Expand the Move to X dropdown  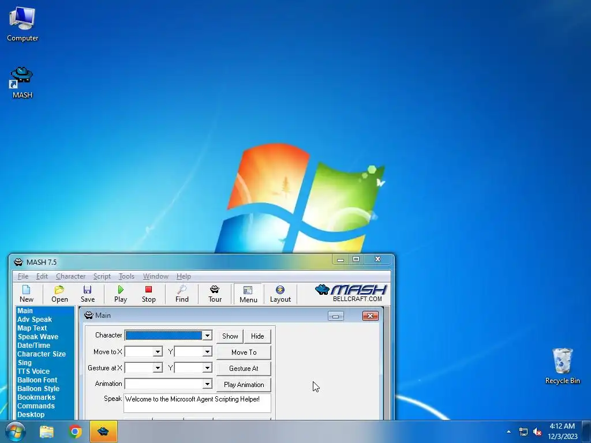coord(158,352)
